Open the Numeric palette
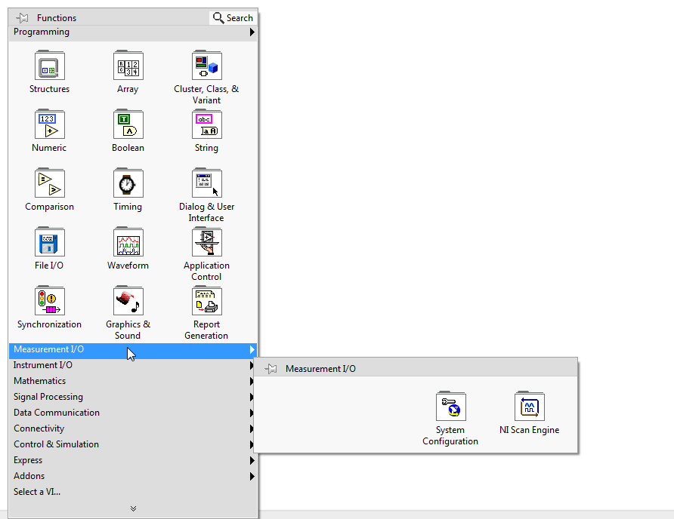The height and width of the screenshot is (519, 674). 49,124
